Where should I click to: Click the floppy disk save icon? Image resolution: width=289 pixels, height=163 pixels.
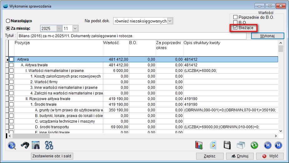227,145
